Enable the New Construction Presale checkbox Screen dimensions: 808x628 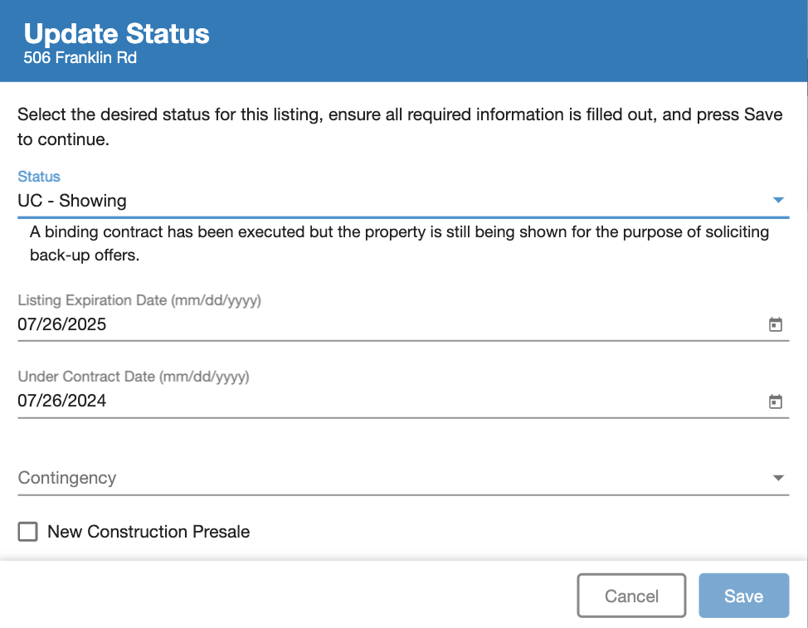(x=27, y=531)
